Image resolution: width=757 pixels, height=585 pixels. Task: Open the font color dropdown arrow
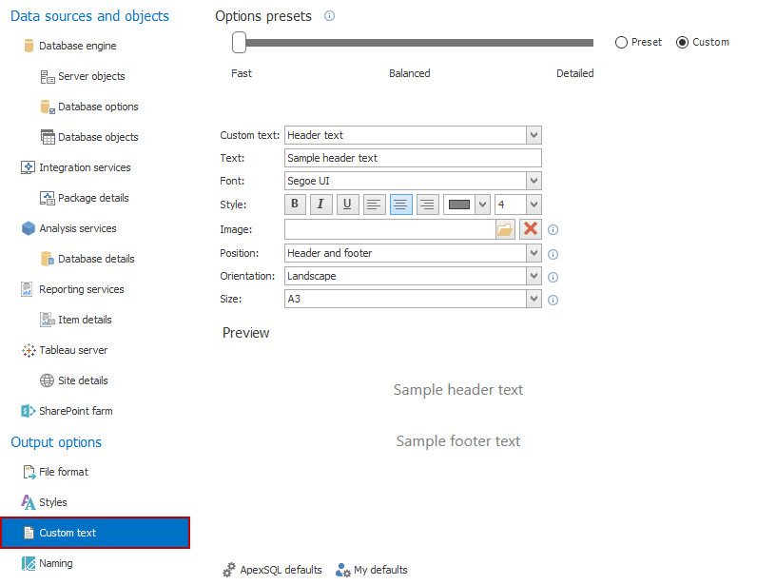tap(482, 205)
